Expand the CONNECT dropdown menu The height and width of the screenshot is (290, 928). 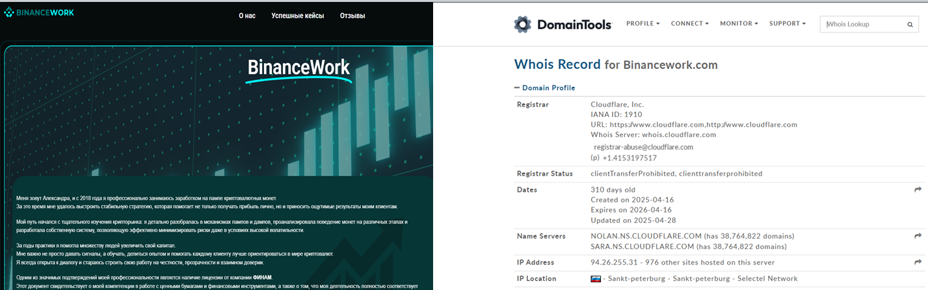690,23
